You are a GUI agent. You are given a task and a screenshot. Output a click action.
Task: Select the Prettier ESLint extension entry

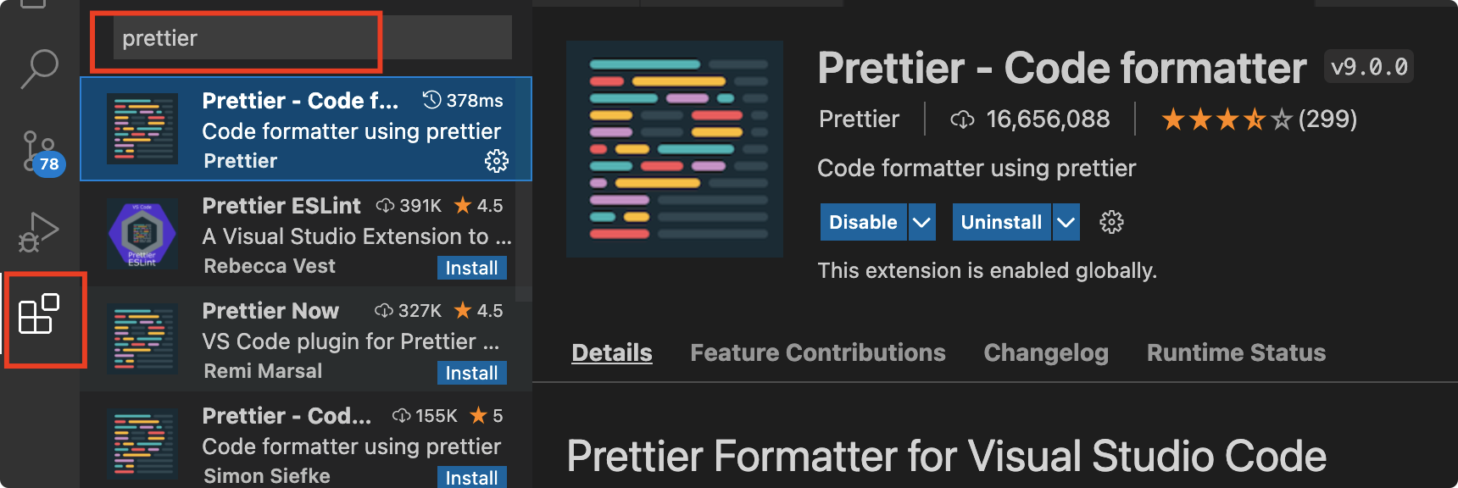click(x=306, y=235)
